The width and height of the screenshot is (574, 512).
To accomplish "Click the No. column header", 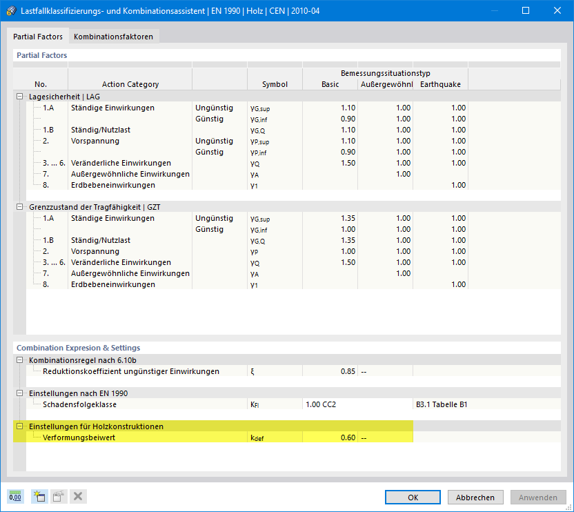I will coord(40,84).
